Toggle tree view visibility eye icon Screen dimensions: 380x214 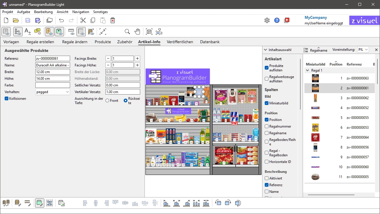click(18, 31)
